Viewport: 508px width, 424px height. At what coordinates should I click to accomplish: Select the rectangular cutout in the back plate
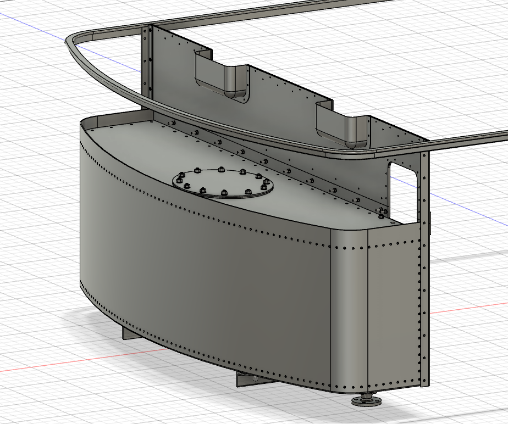tap(402, 192)
